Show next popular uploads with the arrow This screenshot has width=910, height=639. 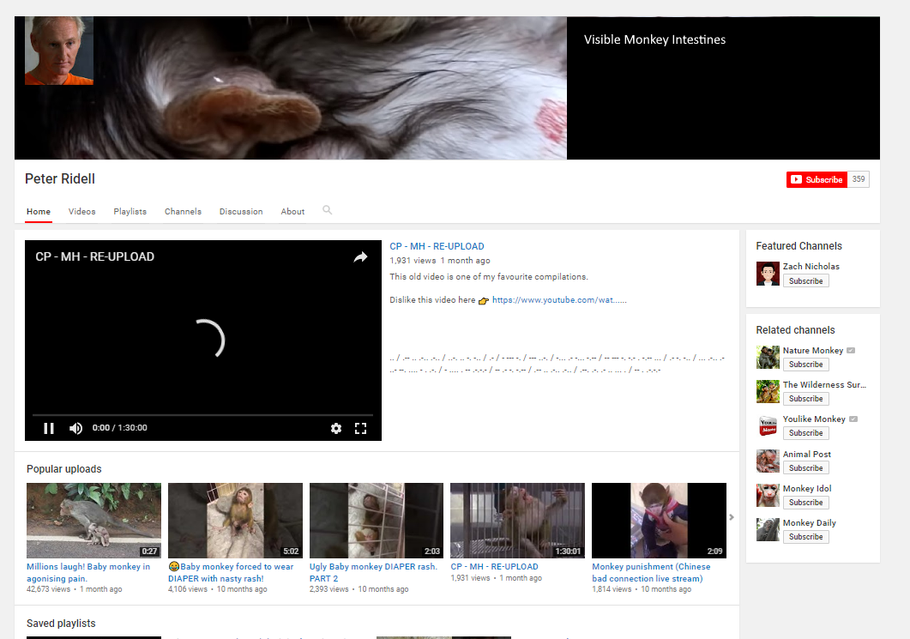(x=732, y=517)
